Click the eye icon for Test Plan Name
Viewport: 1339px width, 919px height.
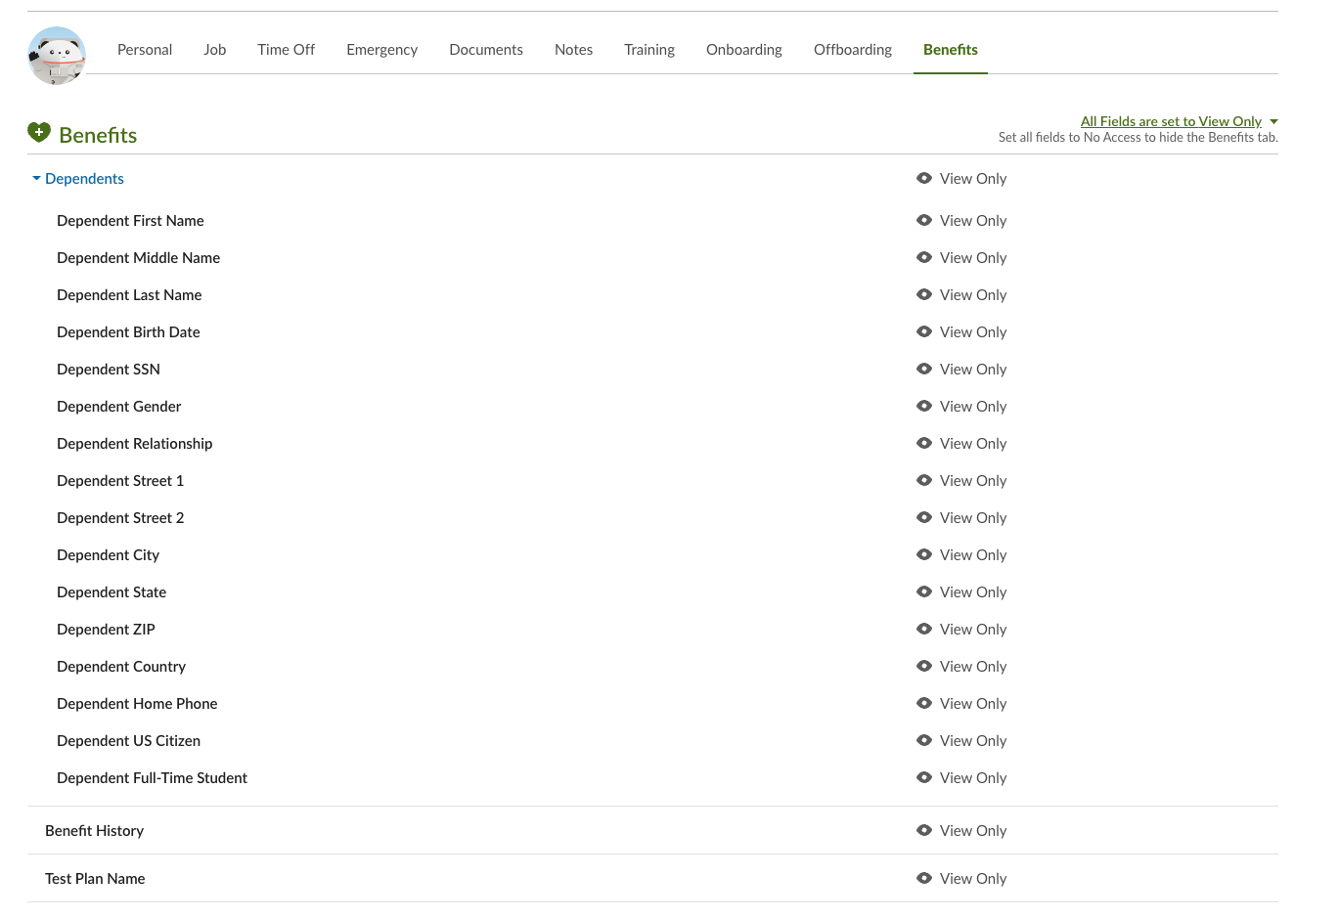(924, 879)
